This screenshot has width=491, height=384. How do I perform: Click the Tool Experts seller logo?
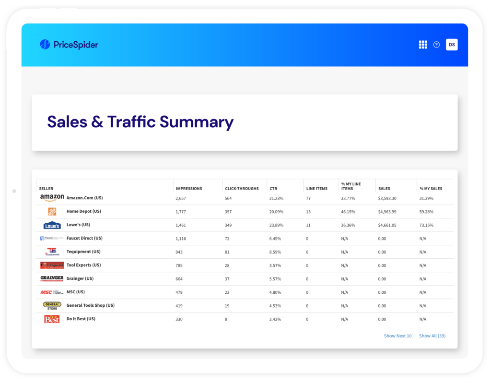coord(52,265)
